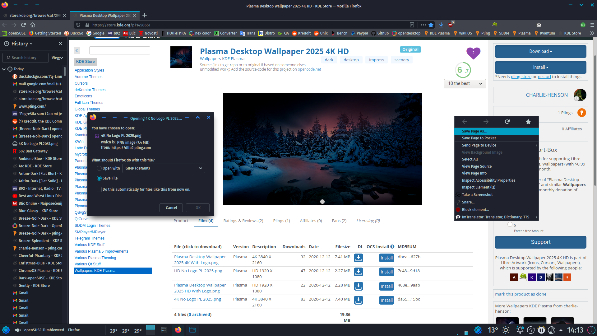The image size is (597, 336).
Task: Click the heart fan icon with 2
Action: (x=473, y=53)
